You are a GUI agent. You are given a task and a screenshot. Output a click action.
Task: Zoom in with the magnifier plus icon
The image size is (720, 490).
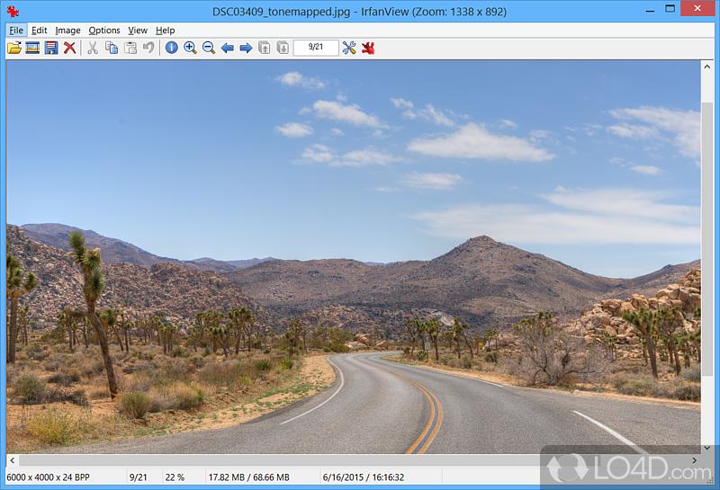click(x=190, y=48)
